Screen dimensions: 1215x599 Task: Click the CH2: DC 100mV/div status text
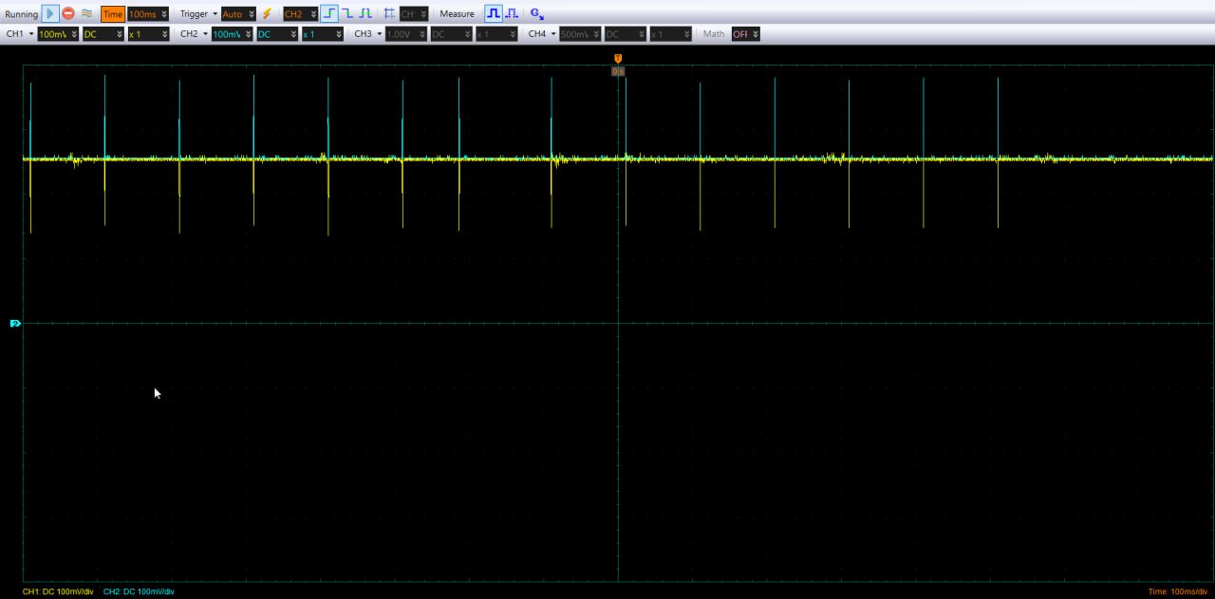[139, 591]
